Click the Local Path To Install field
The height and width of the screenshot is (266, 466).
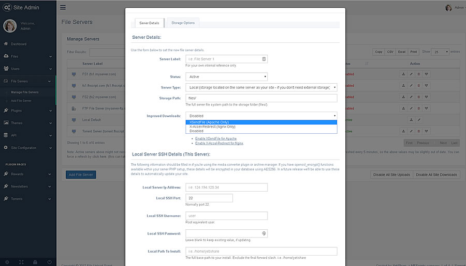(261, 251)
